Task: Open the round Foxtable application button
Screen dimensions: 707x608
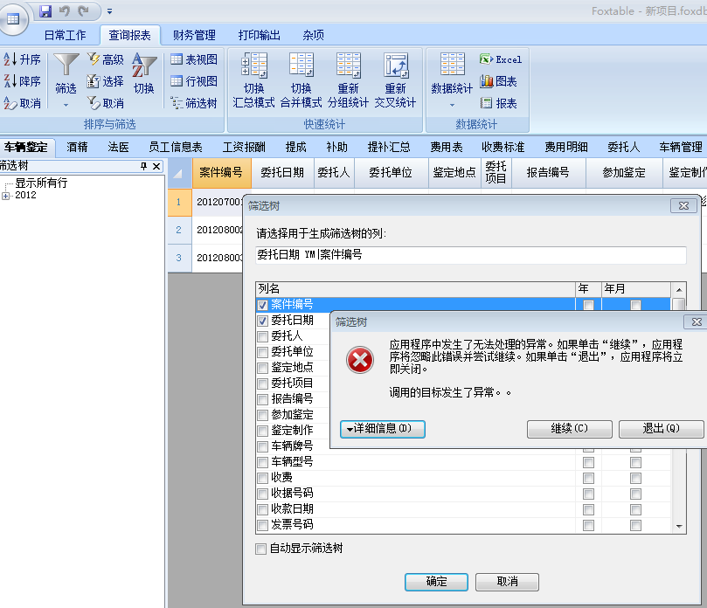Action: tap(13, 18)
